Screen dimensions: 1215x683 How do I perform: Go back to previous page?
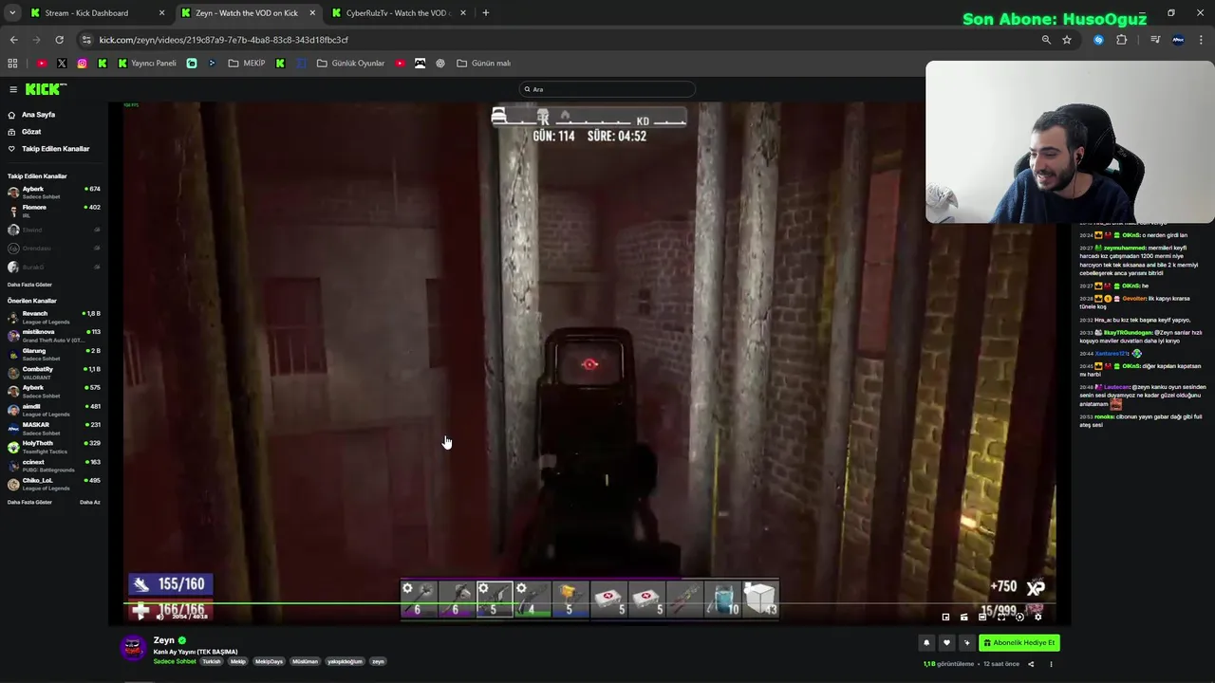pos(13,40)
